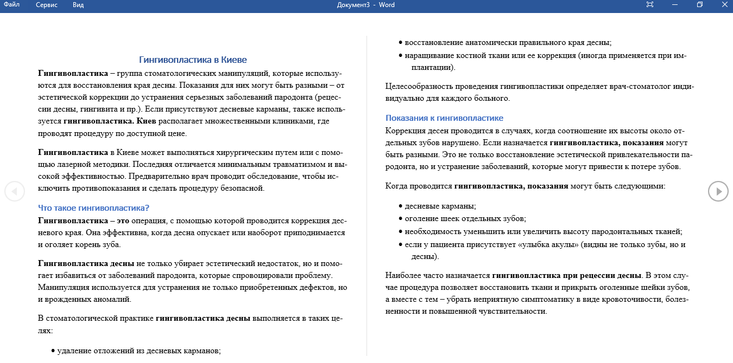The width and height of the screenshot is (733, 363).
Task: Go to the next page with the right arrow
Action: point(718,191)
